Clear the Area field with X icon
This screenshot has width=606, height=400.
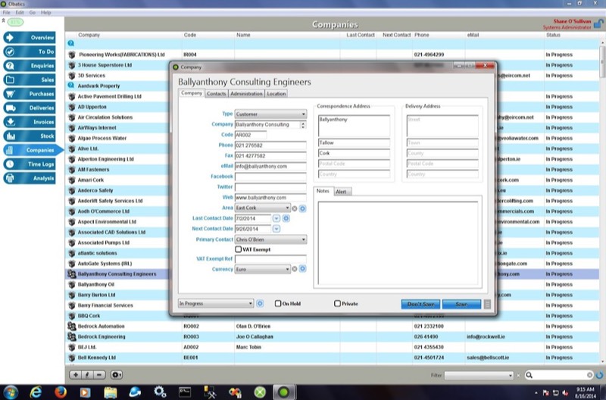(295, 208)
